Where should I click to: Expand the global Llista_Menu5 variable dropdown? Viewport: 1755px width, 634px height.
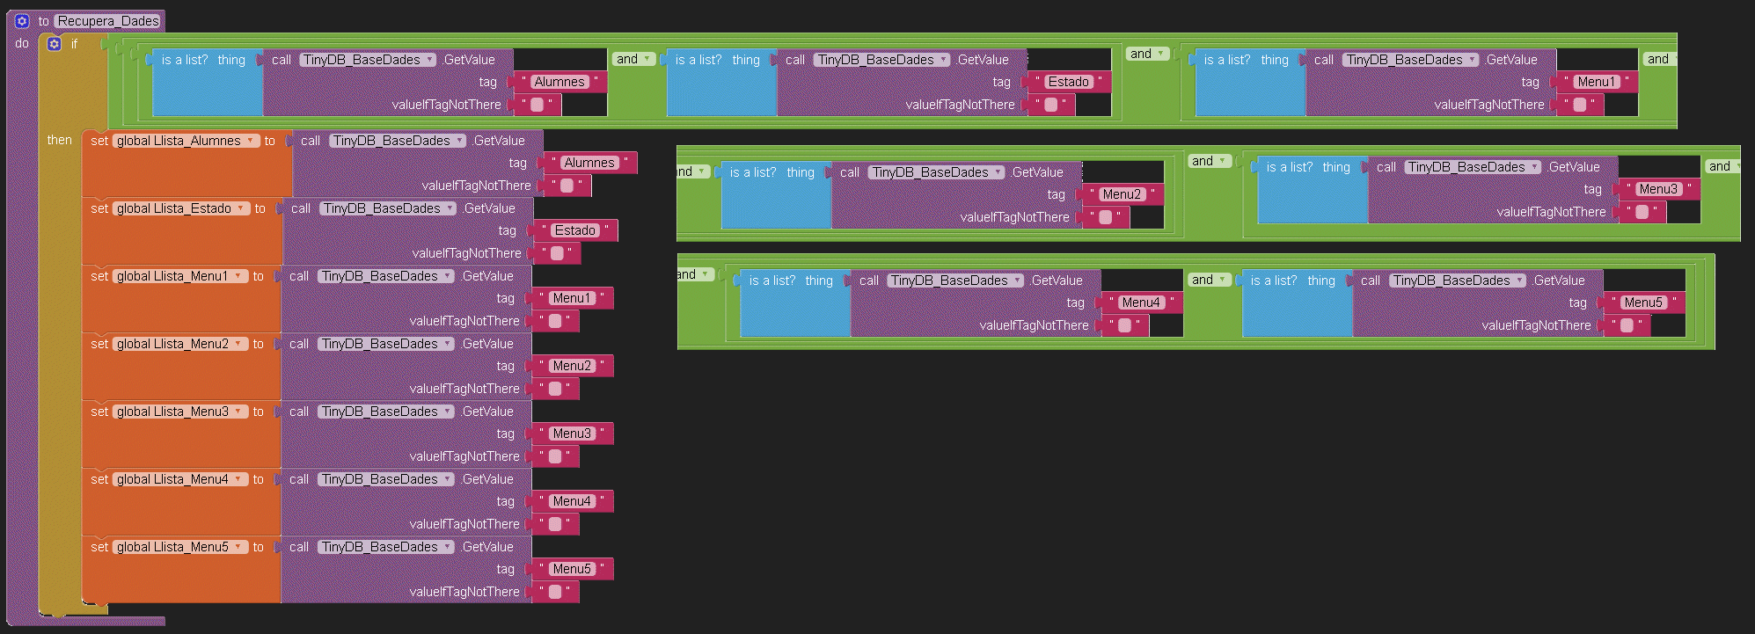pos(238,547)
